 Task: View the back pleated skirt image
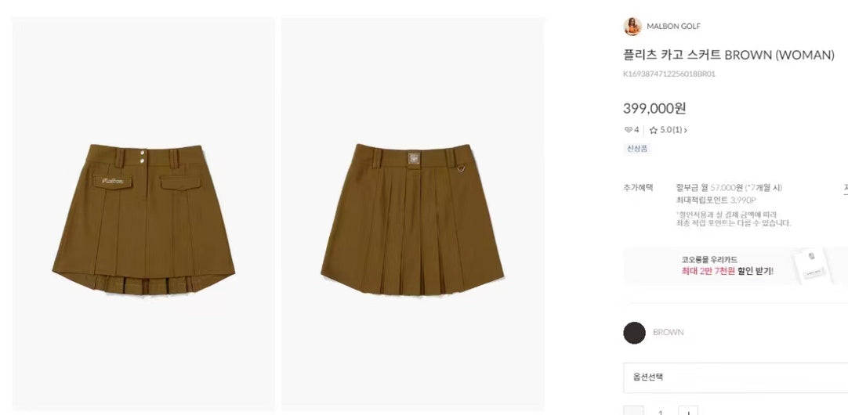click(413, 214)
